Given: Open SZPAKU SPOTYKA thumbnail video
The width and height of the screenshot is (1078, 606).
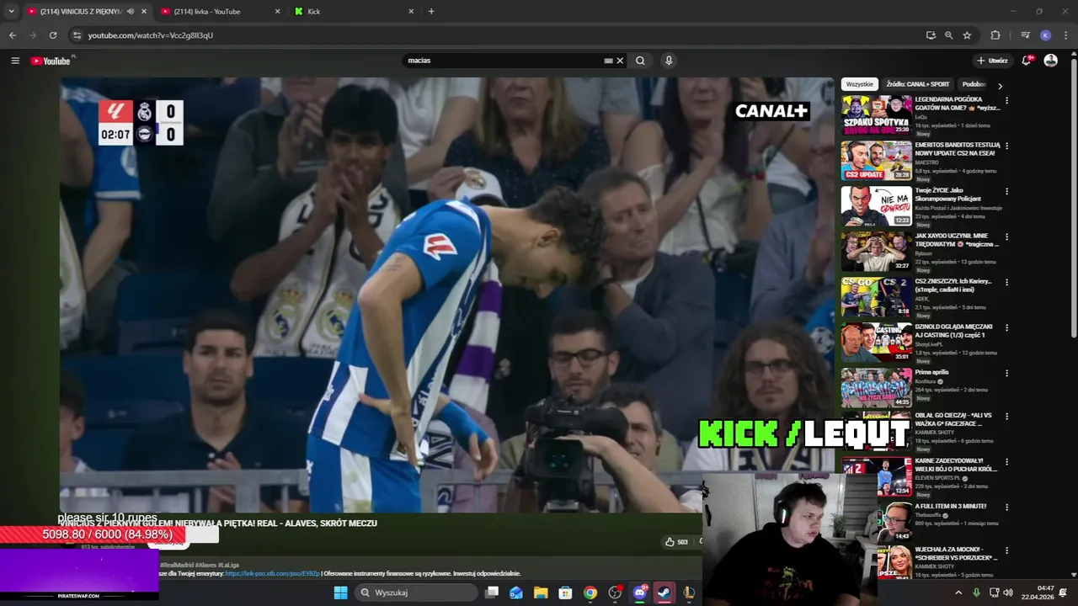Looking at the screenshot, I should click(876, 114).
